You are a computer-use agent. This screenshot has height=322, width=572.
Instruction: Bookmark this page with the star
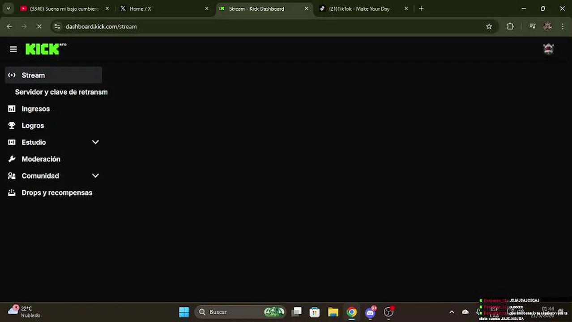pos(489,27)
